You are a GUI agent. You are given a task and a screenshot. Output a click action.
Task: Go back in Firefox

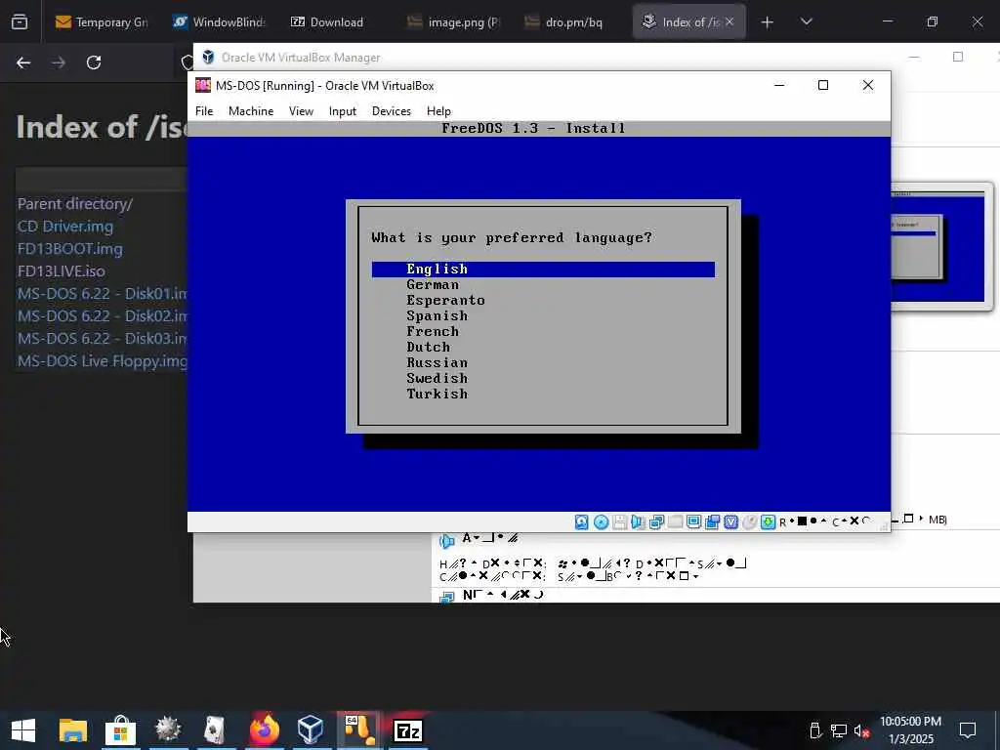(23, 62)
